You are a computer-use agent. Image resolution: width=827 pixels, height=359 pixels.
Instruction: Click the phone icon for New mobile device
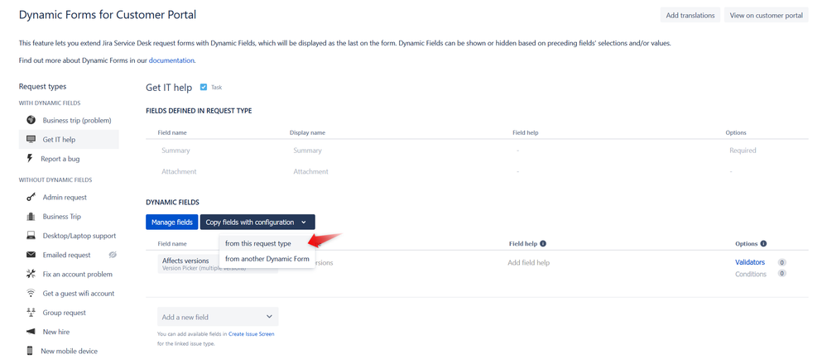coord(30,351)
